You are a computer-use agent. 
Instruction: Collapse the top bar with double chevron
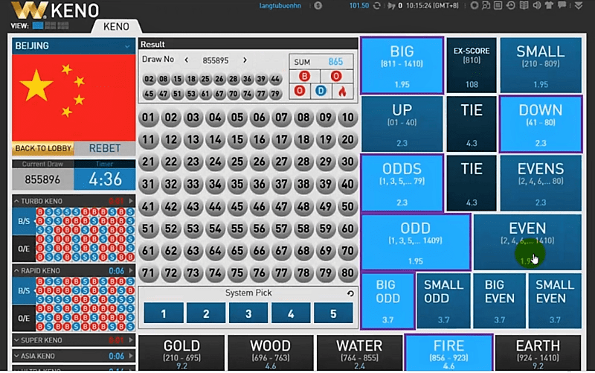pos(579,5)
